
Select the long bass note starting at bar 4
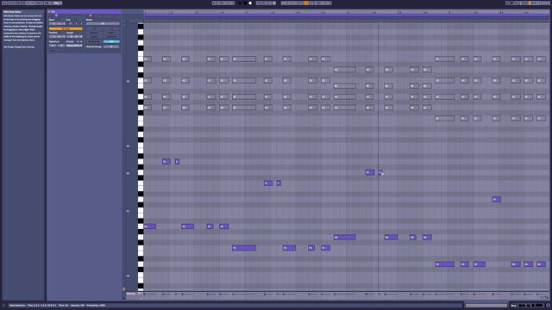pos(445,264)
